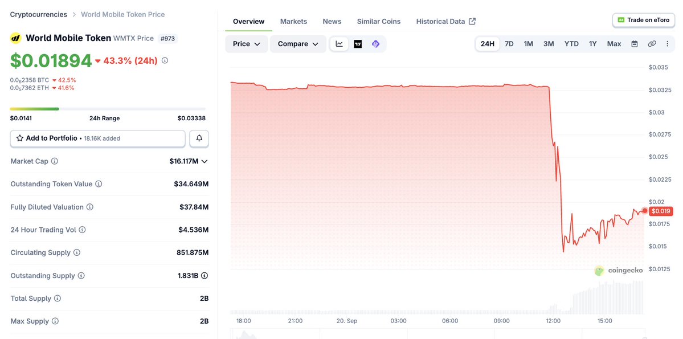Click the $0.0141 24h low value

point(21,118)
